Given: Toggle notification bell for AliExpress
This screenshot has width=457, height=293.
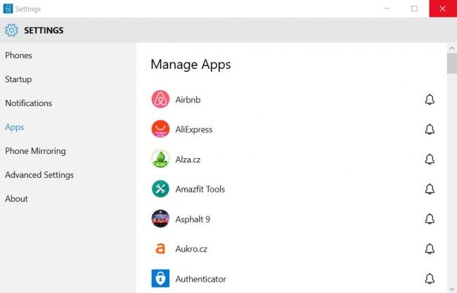Looking at the screenshot, I should click(x=430, y=129).
